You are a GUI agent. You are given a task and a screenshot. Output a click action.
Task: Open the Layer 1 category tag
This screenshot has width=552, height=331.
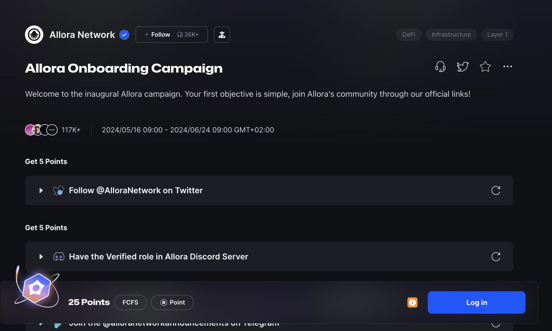click(497, 34)
